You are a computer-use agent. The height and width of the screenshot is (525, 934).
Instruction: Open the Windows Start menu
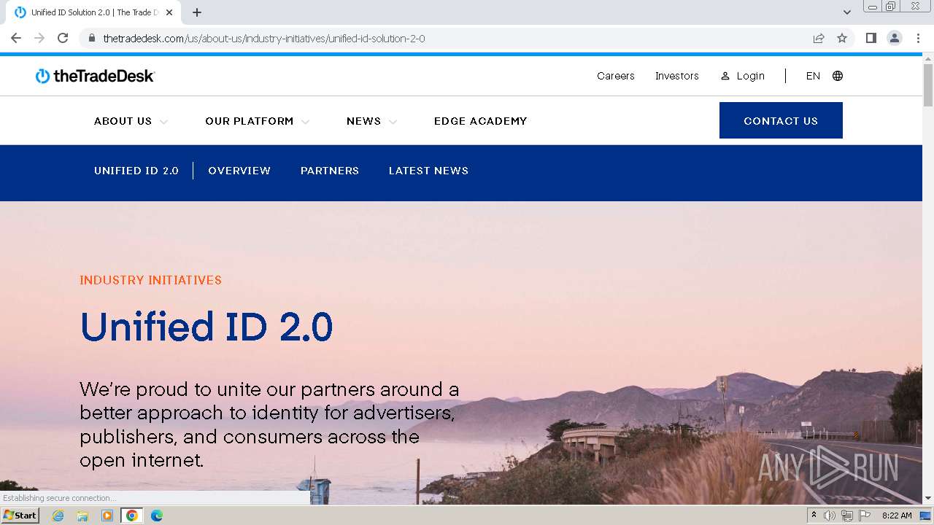click(x=20, y=516)
